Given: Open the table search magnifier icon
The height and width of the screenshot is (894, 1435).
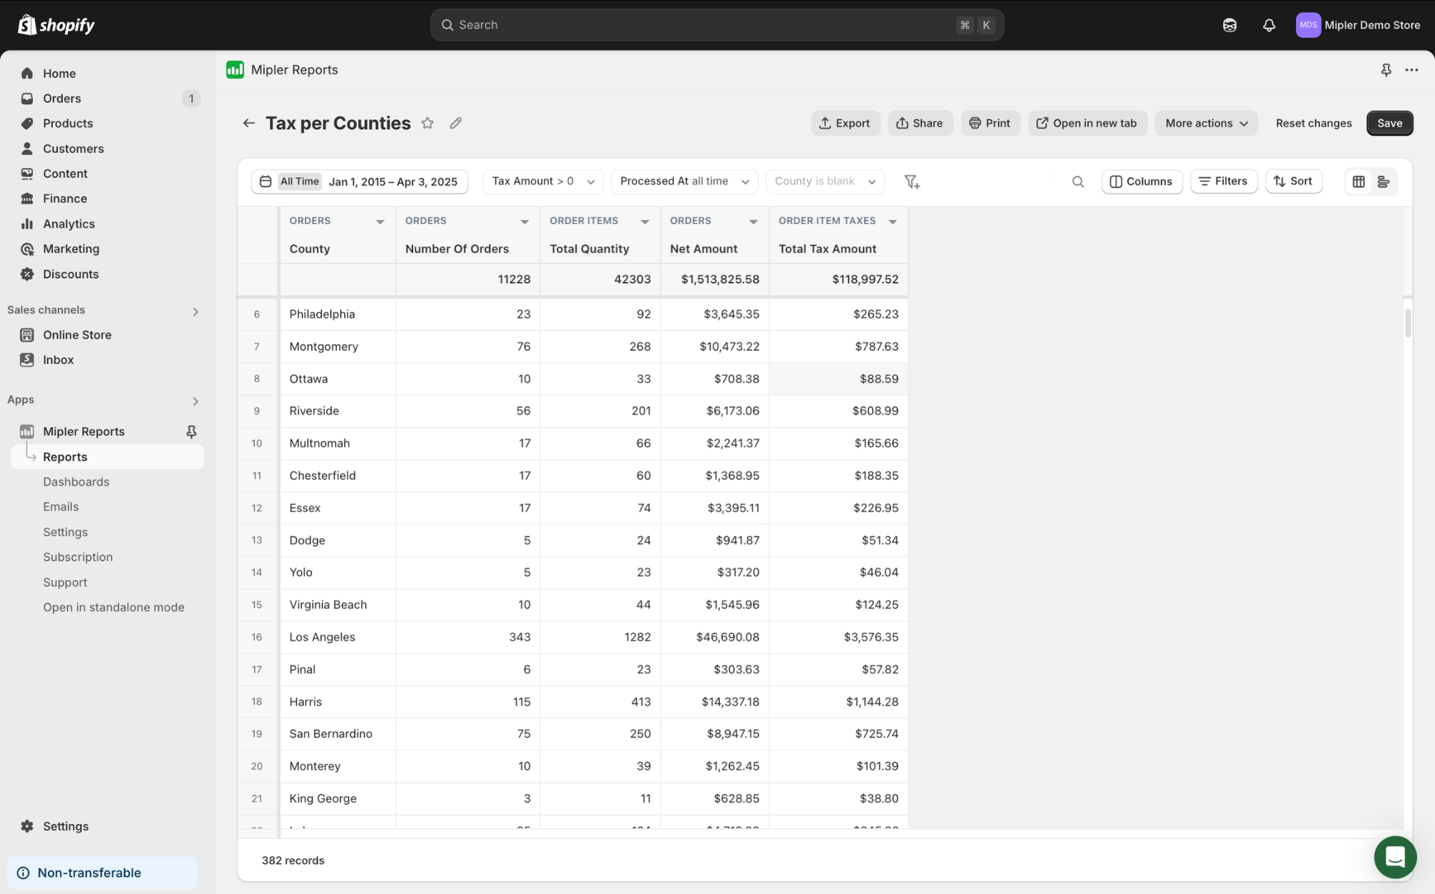Looking at the screenshot, I should [x=1077, y=182].
